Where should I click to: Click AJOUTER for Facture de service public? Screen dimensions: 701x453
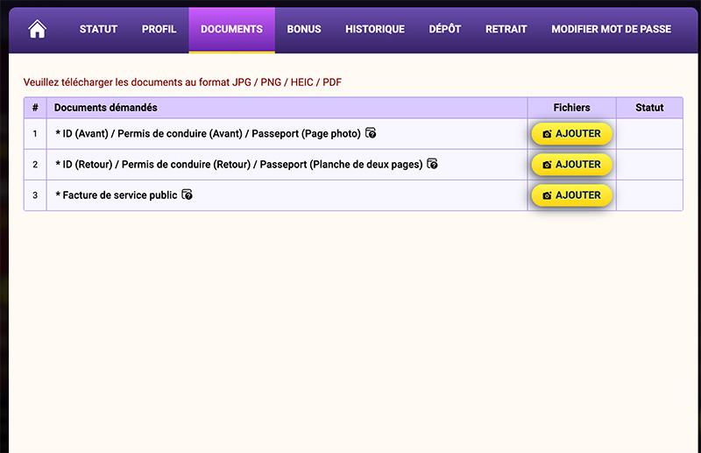tap(571, 195)
